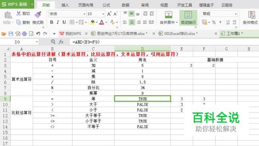Image resolution: width=259 pixels, height=146 pixels.
Task: Apply the comma thousands separator style
Action: tap(220, 22)
